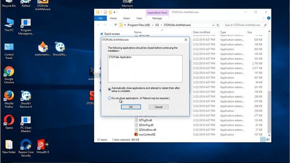290x163 pixels.
Task: Open the This PC desktop icon
Action: point(9,25)
